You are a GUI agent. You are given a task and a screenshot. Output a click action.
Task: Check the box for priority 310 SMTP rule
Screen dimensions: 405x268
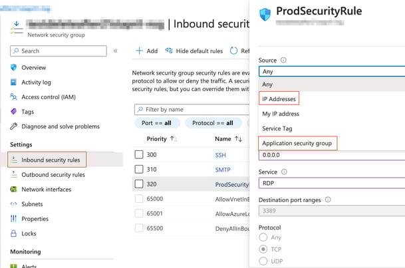click(x=139, y=170)
